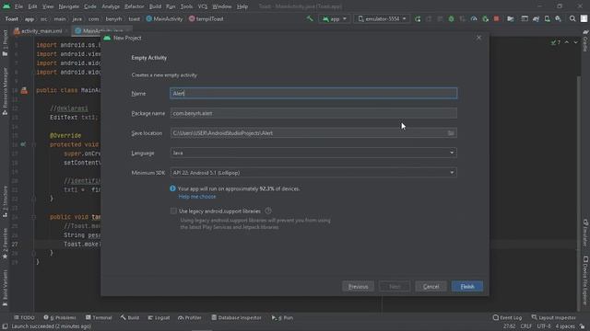Screen dimensions: 590x331
Task: Toggle Use legacy android.support libraries checkbox
Action: (x=173, y=211)
